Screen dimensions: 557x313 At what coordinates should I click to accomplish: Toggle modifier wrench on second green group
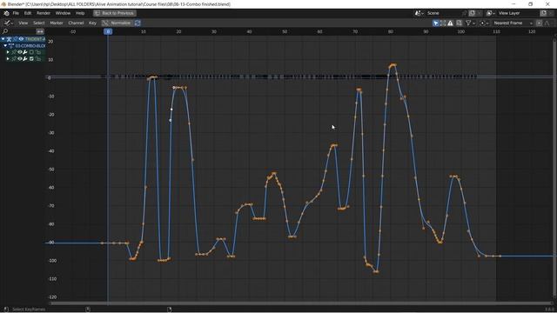point(25,58)
